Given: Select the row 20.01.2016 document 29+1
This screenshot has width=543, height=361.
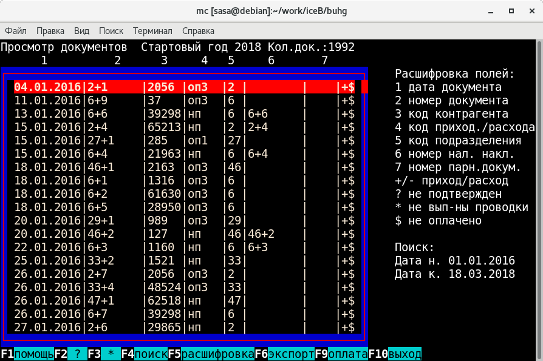Looking at the screenshot, I should click(x=184, y=220).
